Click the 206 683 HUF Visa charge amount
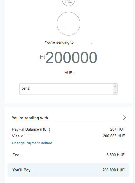The image size is (135, 183). click(114, 136)
